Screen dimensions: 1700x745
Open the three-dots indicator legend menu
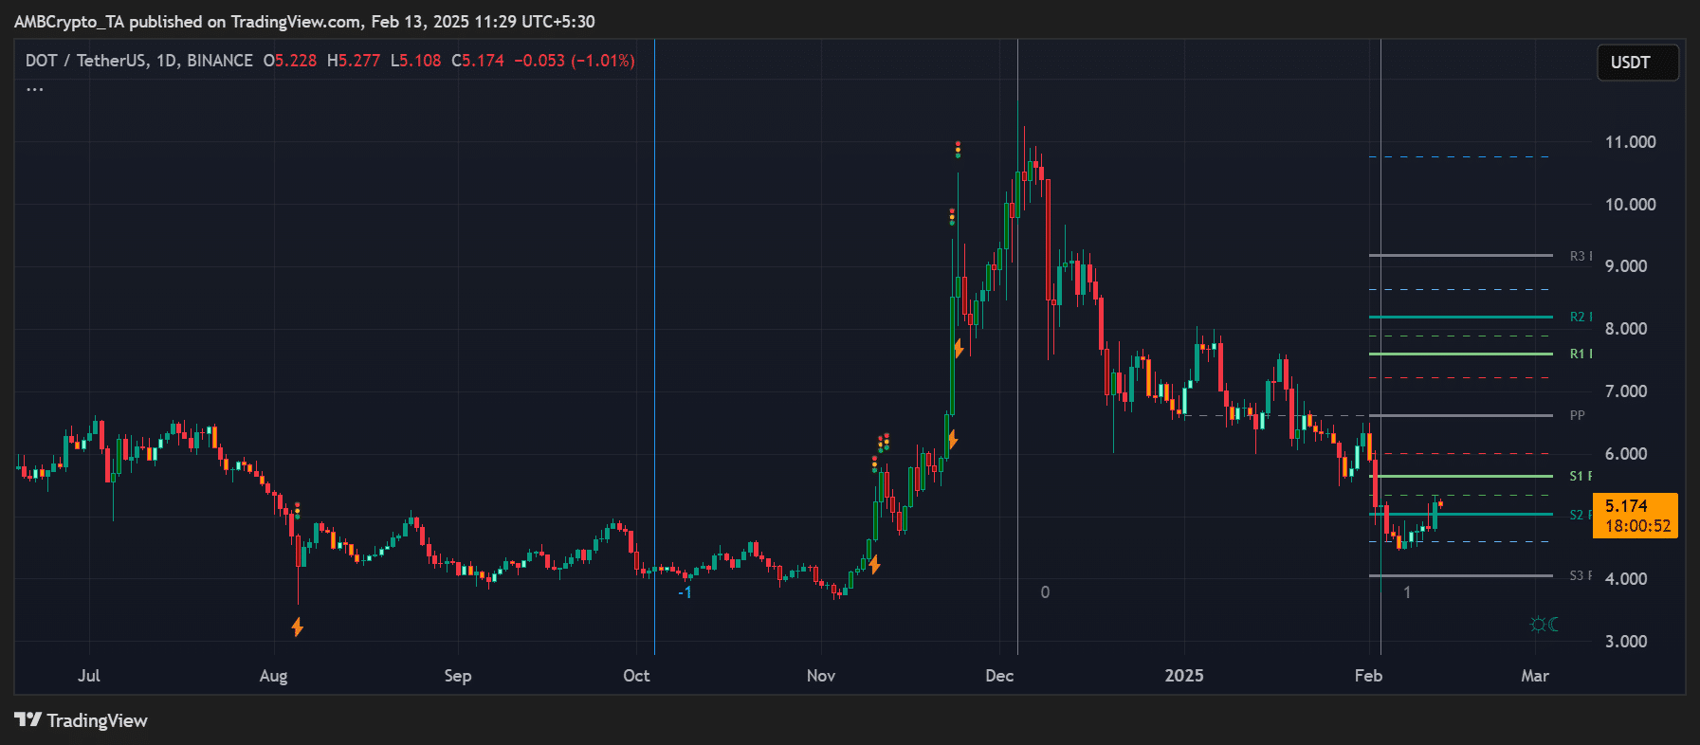click(x=35, y=88)
